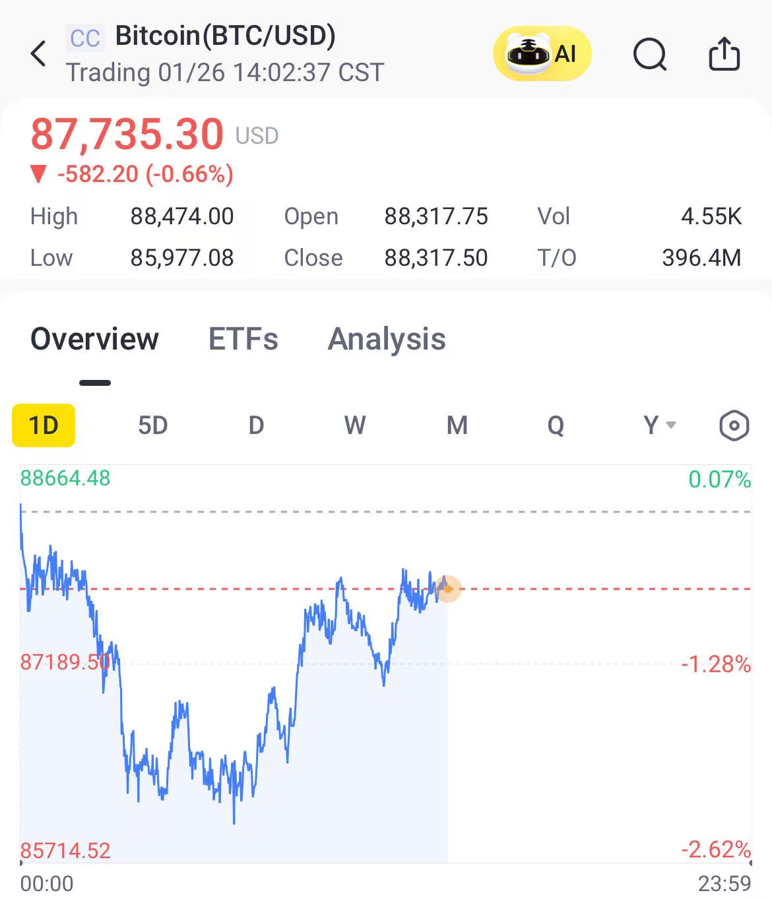Image resolution: width=772 pixels, height=901 pixels.
Task: Tap the 87,735.30 current price
Action: (127, 134)
